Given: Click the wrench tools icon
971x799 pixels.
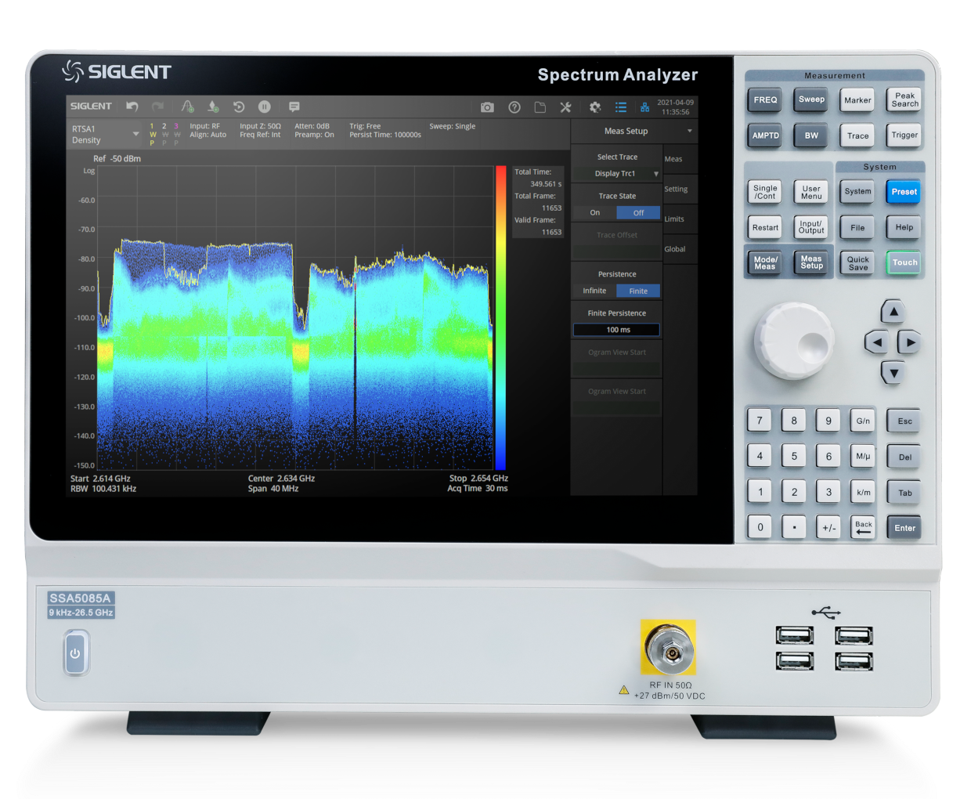Looking at the screenshot, I should point(565,107).
